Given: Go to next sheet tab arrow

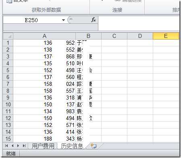Looking at the screenshot, I should (18, 146).
